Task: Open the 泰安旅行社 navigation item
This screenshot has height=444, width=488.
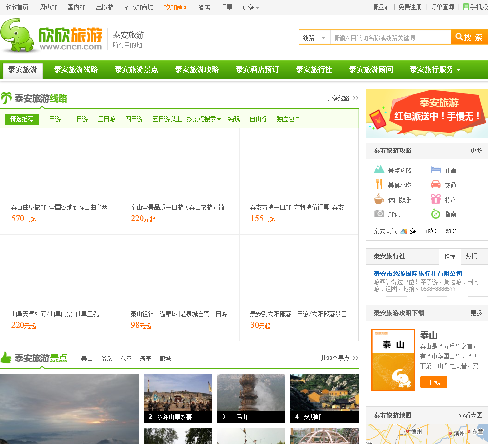Action: 314,69
